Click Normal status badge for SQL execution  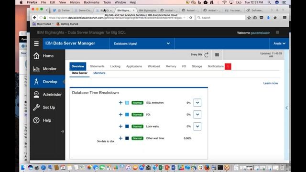pyautogui.click(x=137, y=103)
